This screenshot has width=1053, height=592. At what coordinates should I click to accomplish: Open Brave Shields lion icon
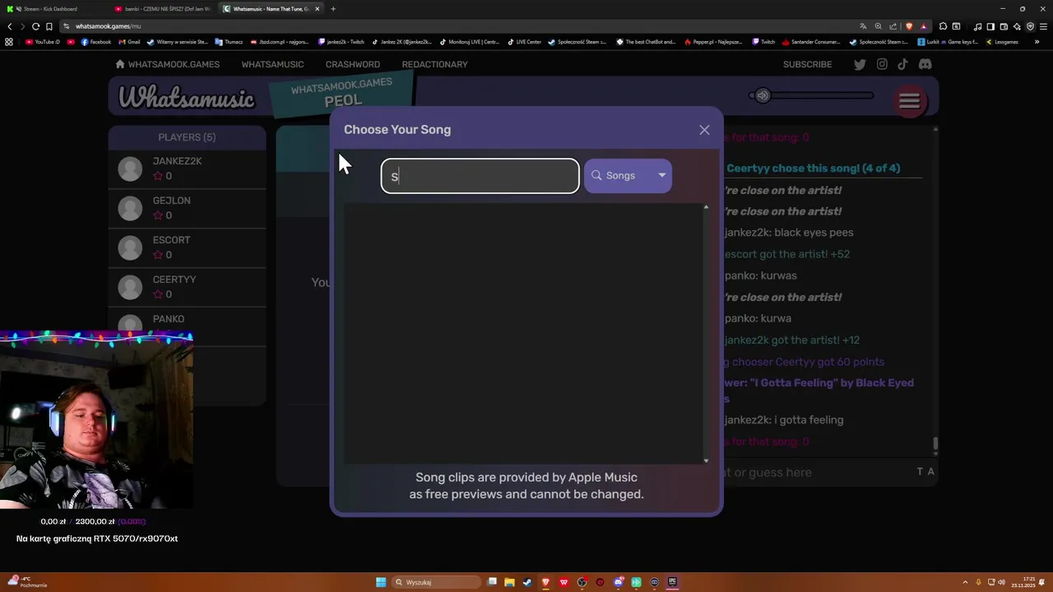pyautogui.click(x=909, y=26)
